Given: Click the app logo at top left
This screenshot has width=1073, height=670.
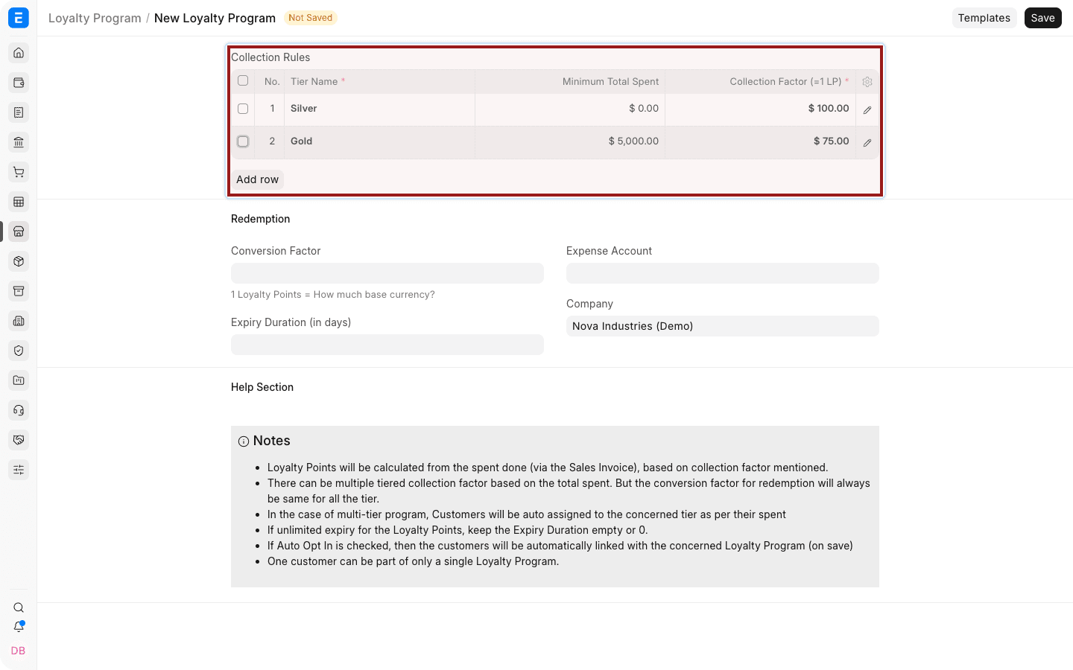Looking at the screenshot, I should (19, 18).
